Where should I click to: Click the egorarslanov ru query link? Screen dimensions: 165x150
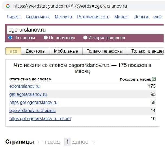pyautogui.click(x=24, y=86)
